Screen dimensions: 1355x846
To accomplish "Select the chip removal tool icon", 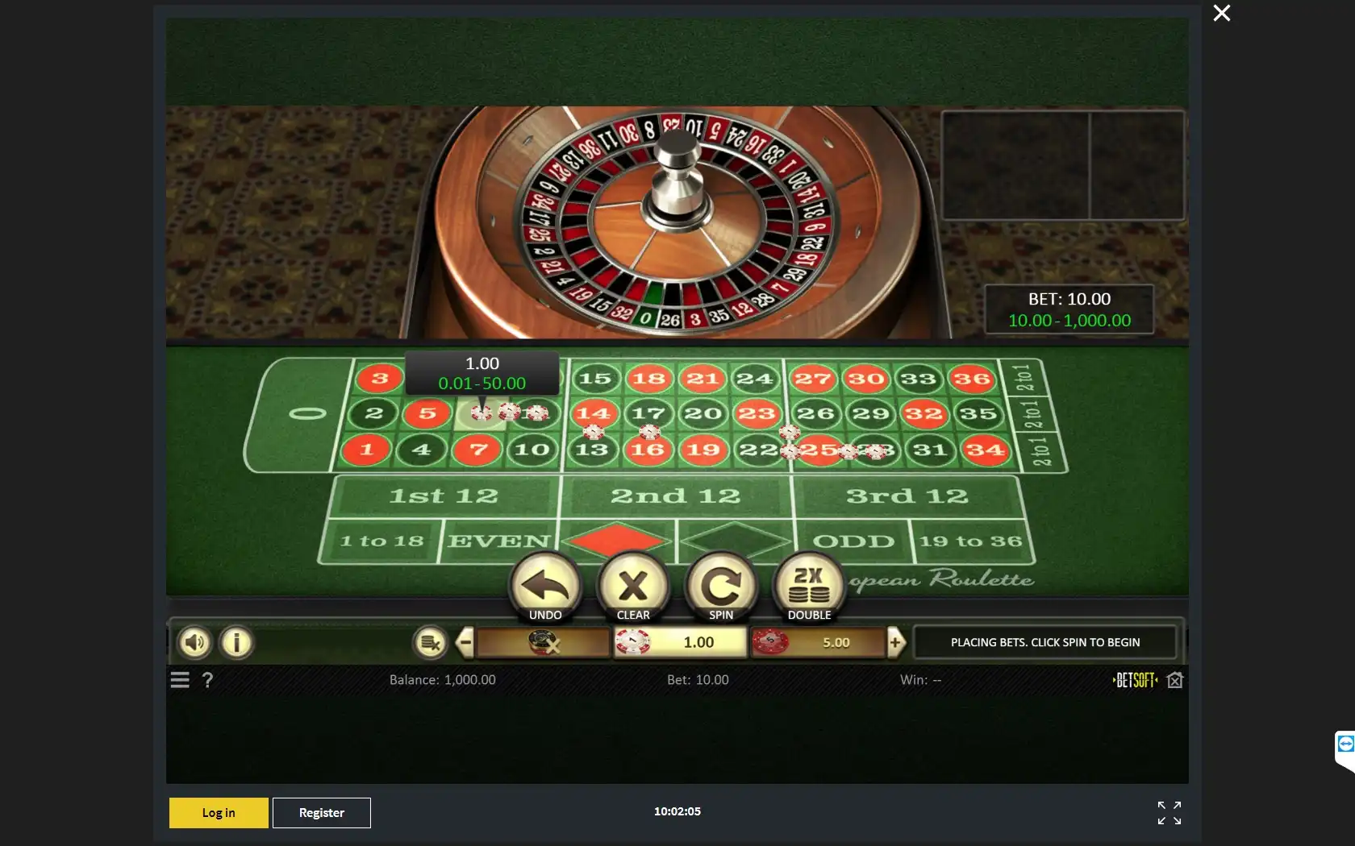I will click(x=431, y=642).
